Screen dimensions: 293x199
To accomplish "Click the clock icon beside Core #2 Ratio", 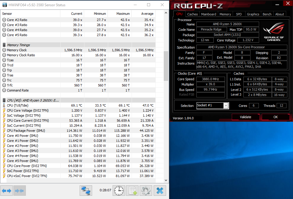I will click(4, 20).
